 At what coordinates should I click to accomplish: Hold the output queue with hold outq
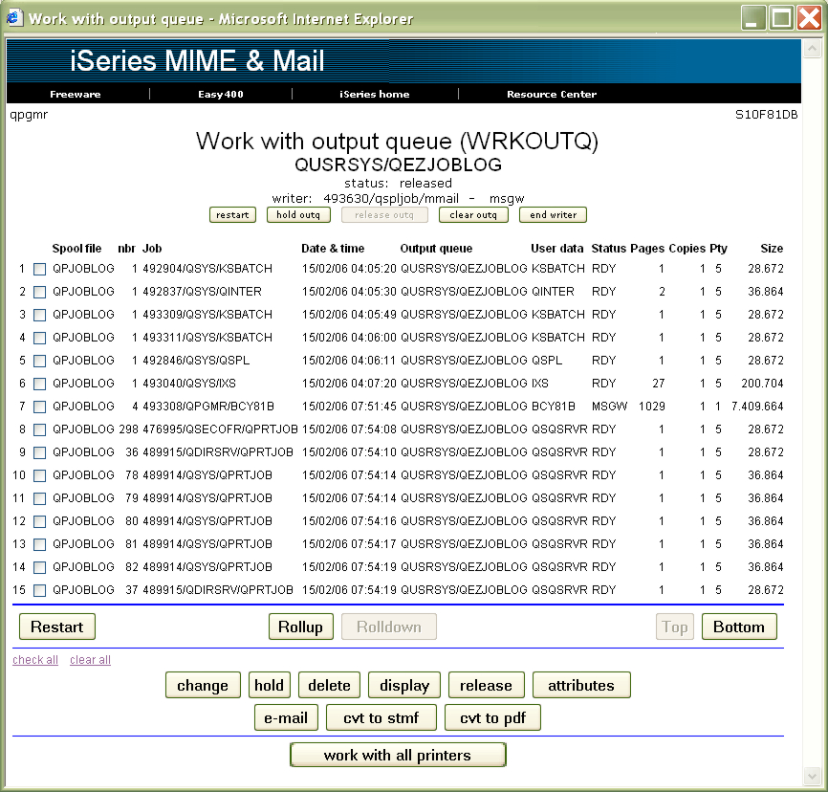[x=298, y=215]
